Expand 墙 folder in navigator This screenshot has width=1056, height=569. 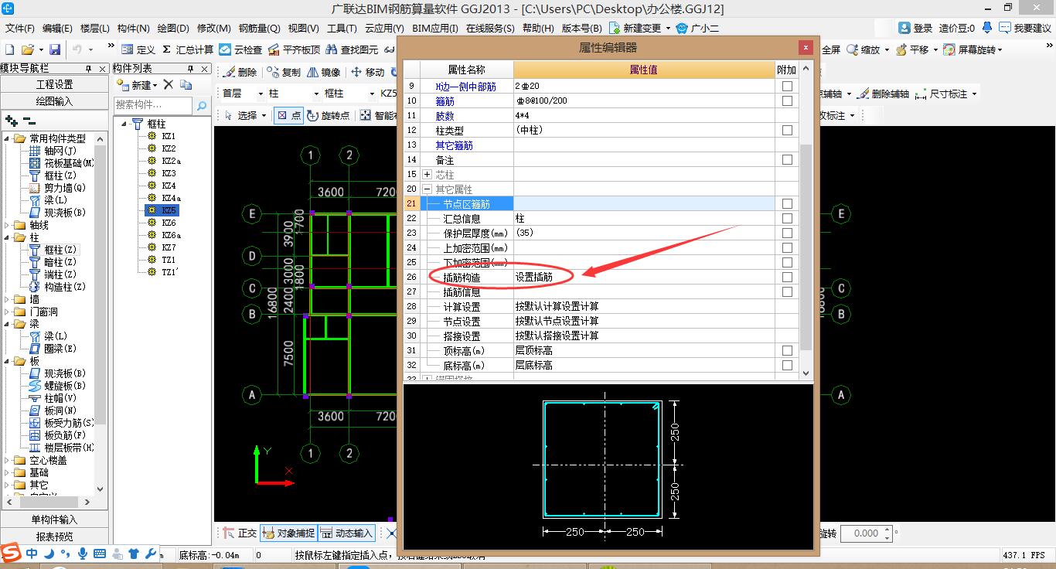pos(7,299)
